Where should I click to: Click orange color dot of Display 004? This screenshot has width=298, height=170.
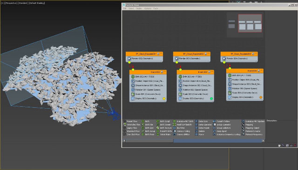click(x=261, y=97)
